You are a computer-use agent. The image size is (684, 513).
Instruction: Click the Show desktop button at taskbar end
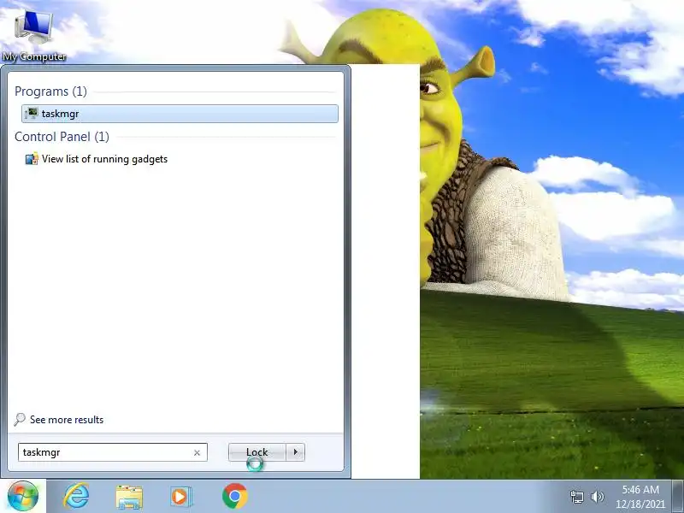pyautogui.click(x=677, y=497)
